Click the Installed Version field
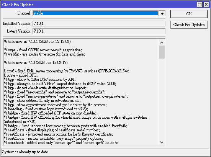 (99, 23)
